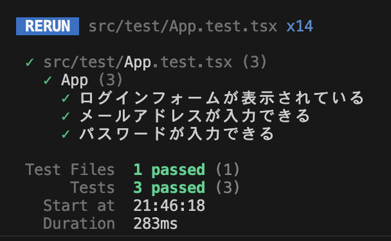The height and width of the screenshot is (241, 391).
Task: Click the green '1 passed' text
Action: (169, 170)
